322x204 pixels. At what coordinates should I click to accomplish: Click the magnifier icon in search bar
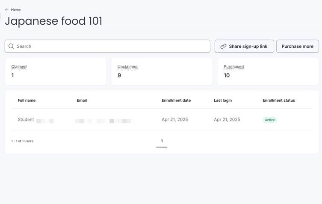coord(11,46)
